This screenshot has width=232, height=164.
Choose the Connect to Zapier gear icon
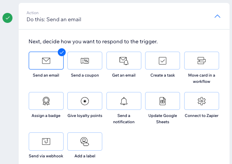[x=202, y=101]
